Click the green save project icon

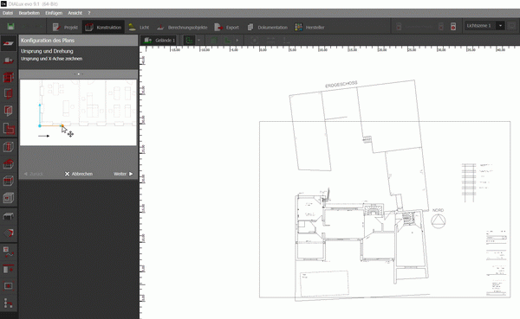[x=10, y=27]
